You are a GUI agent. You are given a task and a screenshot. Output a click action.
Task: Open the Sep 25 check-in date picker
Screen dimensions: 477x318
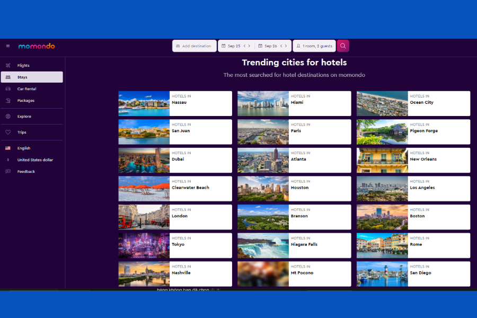(231, 46)
